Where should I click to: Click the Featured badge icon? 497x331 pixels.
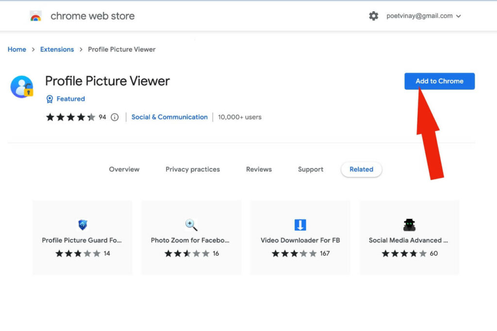click(x=50, y=99)
